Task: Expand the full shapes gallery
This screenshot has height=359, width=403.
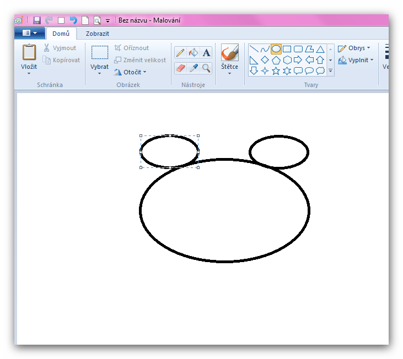Action: coord(331,70)
